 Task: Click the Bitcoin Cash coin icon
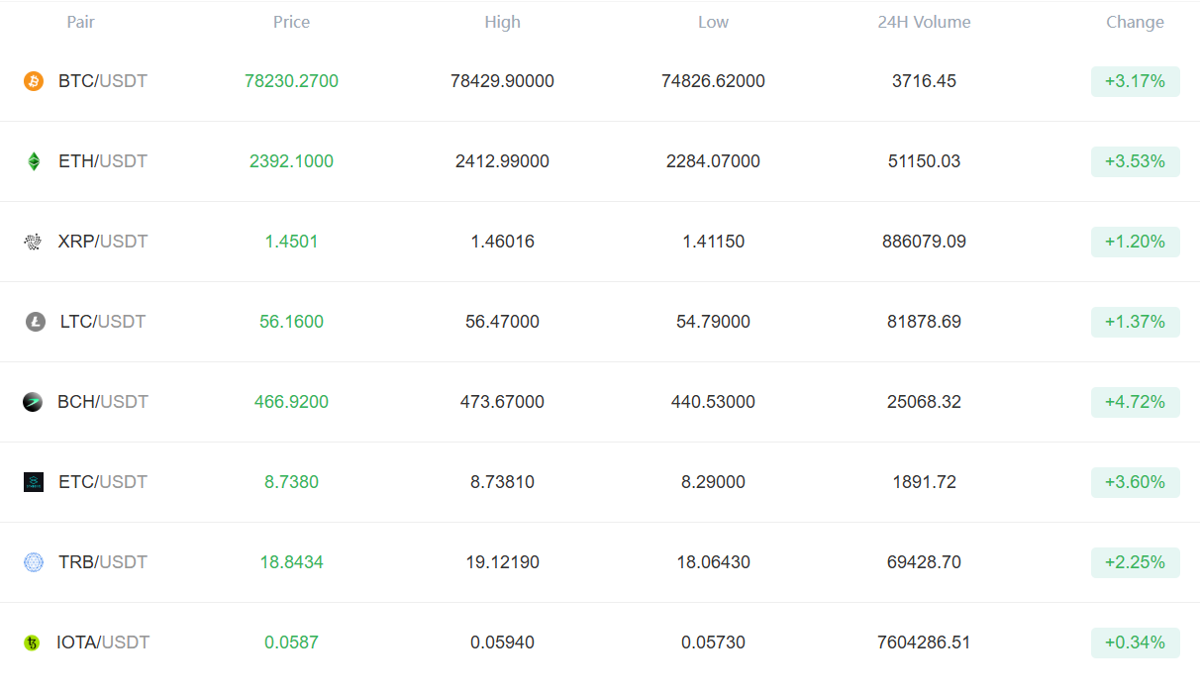tap(33, 402)
